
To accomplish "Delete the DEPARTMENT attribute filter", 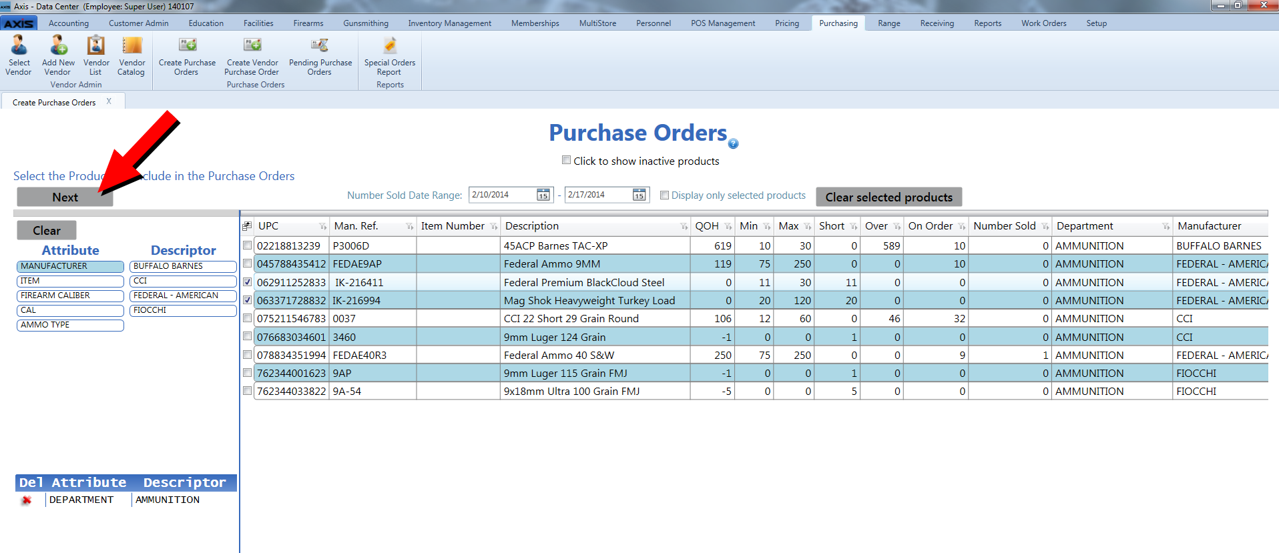I will click(27, 500).
